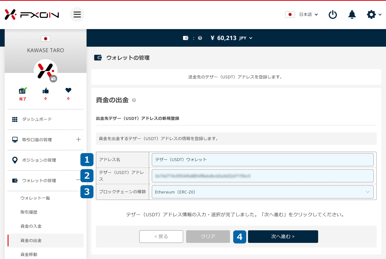Click the help icon next to wallet balance

coord(200,38)
